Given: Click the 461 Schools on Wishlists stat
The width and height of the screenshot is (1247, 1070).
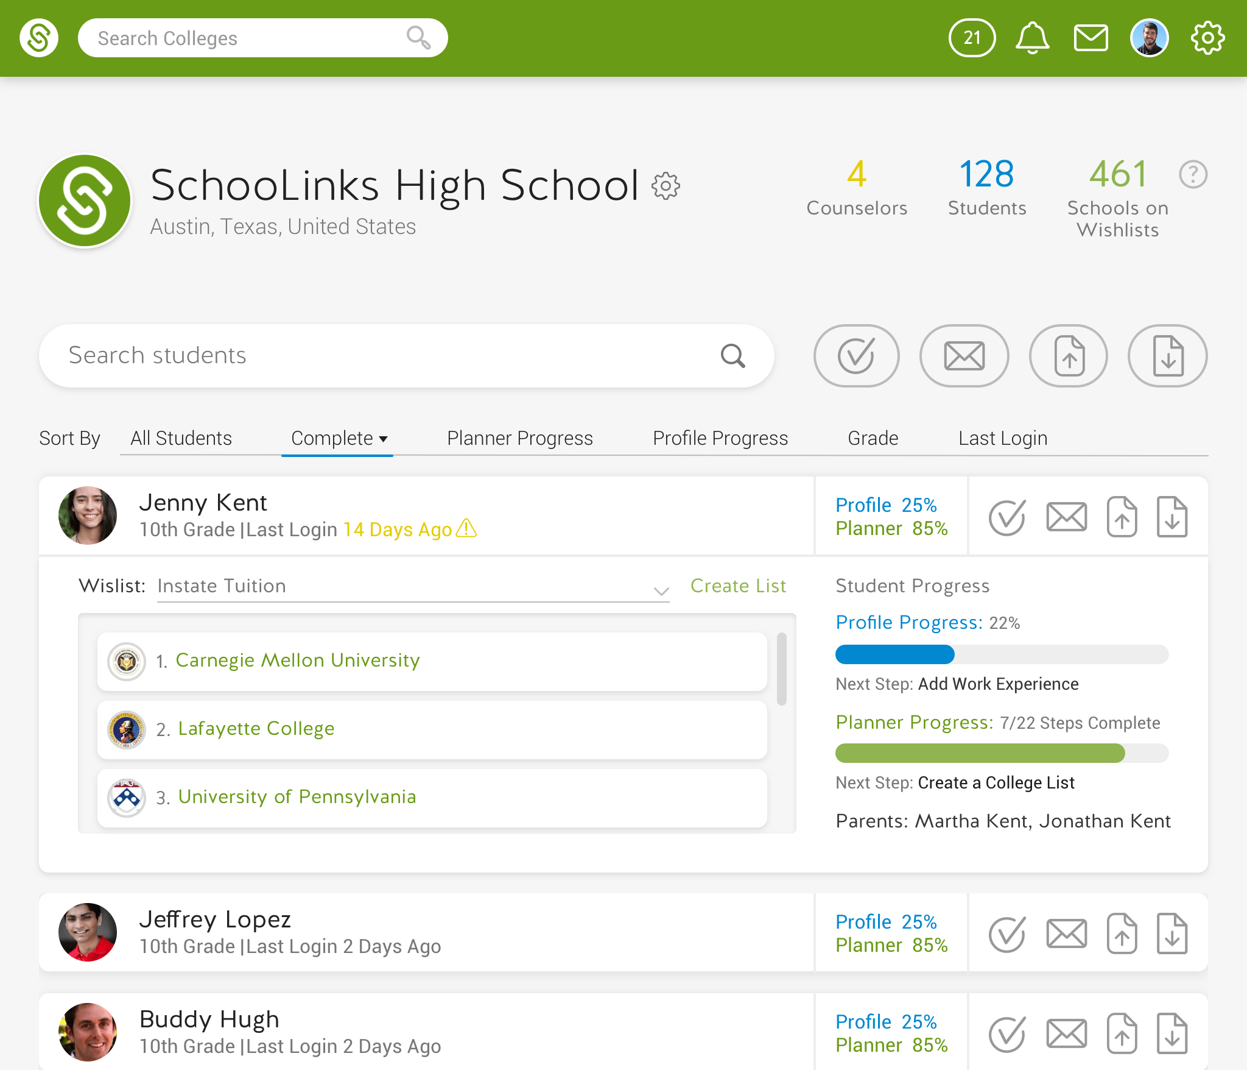Looking at the screenshot, I should (x=1118, y=198).
